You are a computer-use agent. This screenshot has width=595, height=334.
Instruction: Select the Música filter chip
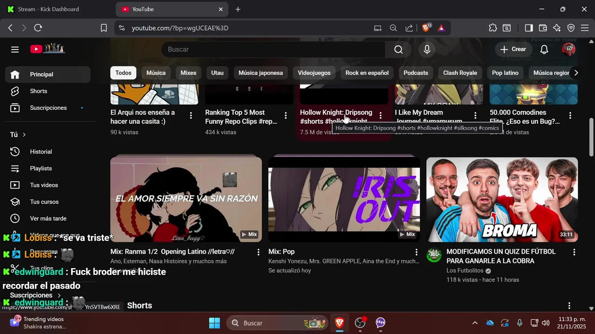tap(156, 73)
